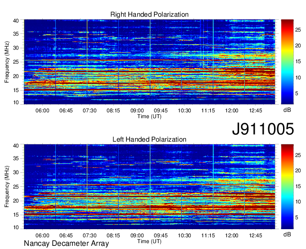Click "Time (UT)" under the Right Handed plot
306x249 pixels.
(149, 116)
